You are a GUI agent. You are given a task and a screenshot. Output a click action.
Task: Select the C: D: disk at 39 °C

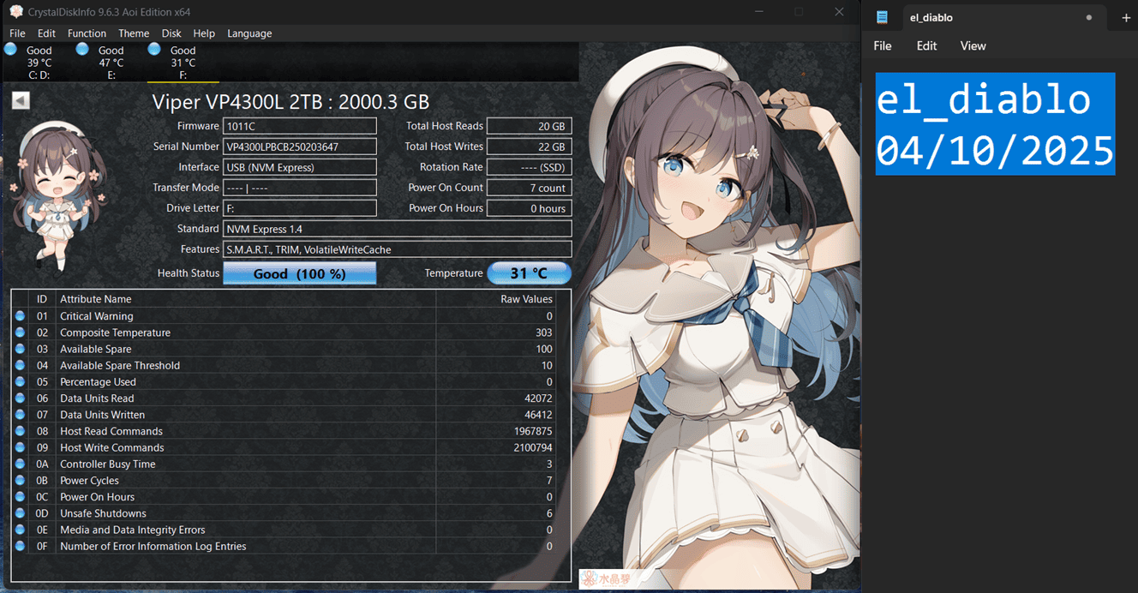(39, 63)
